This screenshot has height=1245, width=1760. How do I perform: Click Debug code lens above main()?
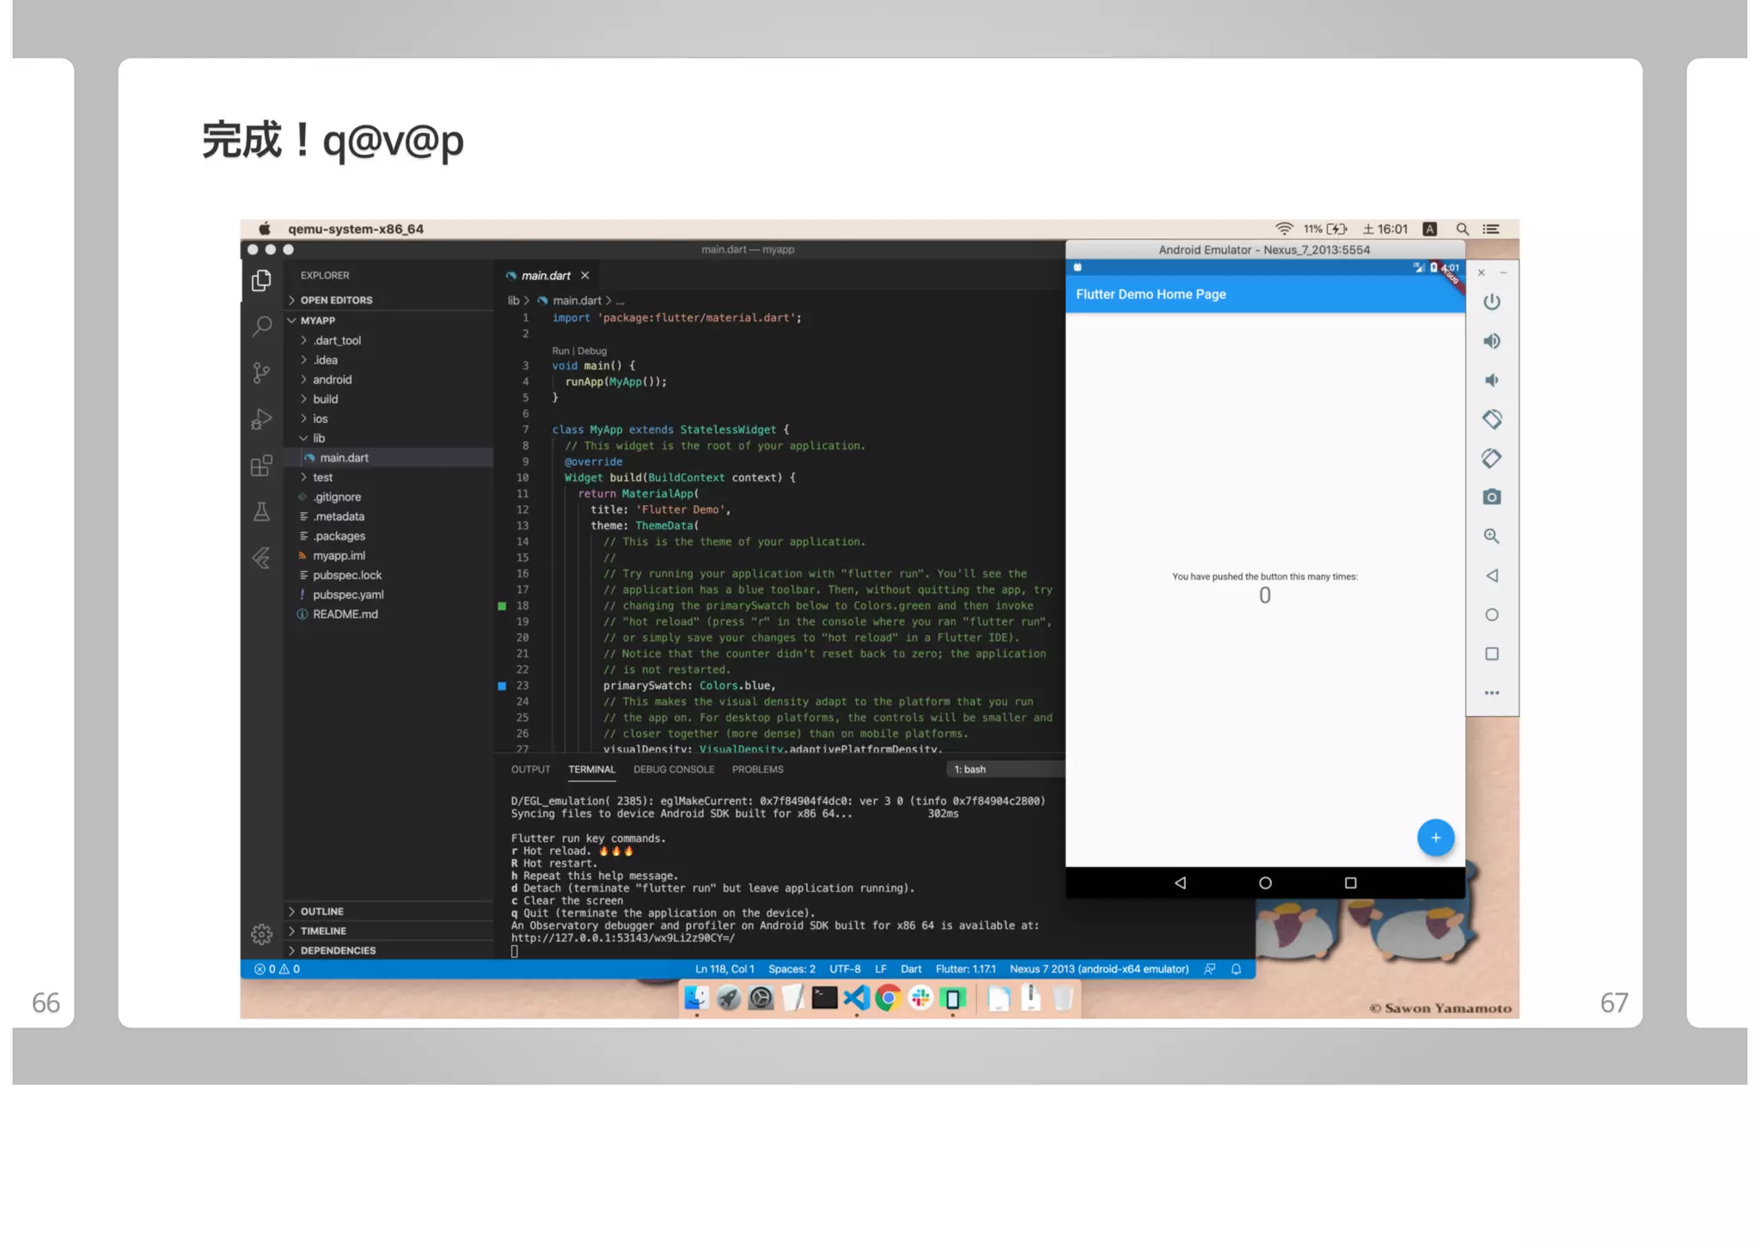592,351
